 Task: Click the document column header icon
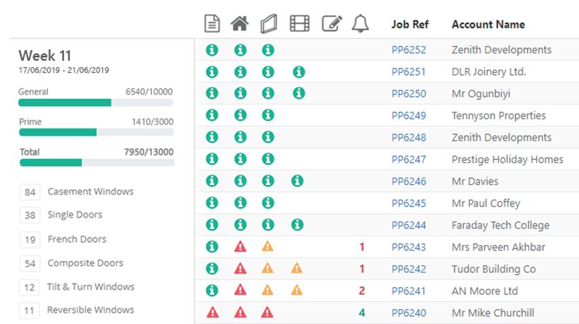click(212, 24)
